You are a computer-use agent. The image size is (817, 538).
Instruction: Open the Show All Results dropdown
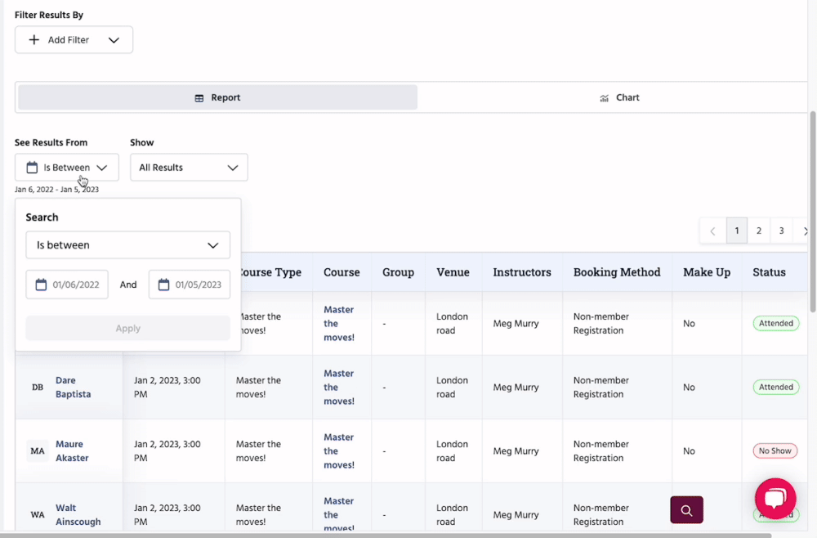click(189, 168)
